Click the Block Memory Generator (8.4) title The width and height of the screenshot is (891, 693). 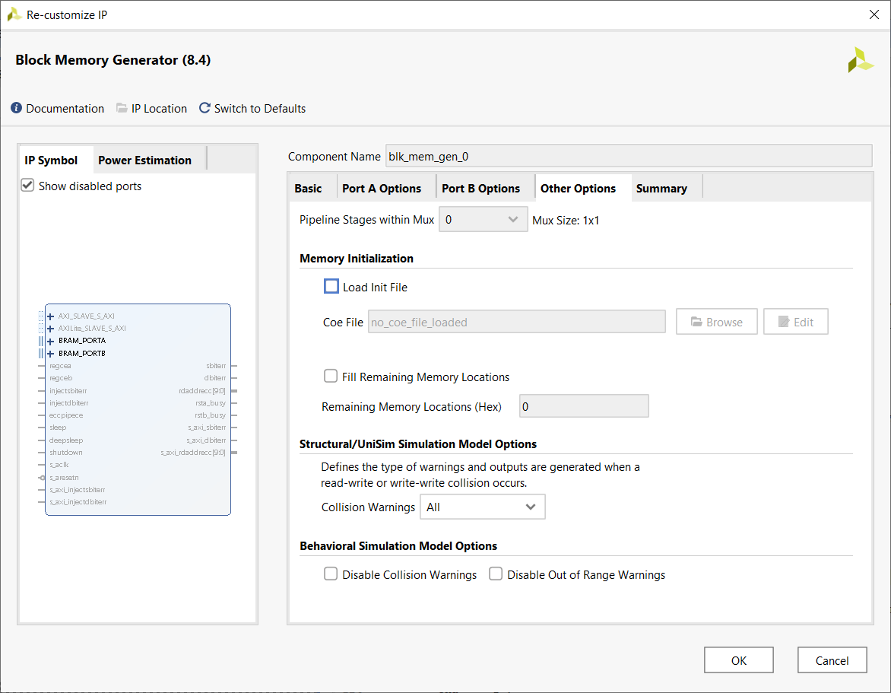pyautogui.click(x=113, y=59)
